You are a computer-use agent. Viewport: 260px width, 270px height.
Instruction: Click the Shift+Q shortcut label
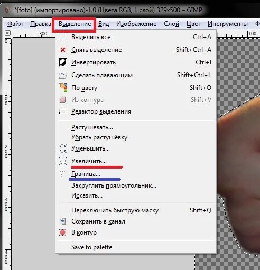200,210
